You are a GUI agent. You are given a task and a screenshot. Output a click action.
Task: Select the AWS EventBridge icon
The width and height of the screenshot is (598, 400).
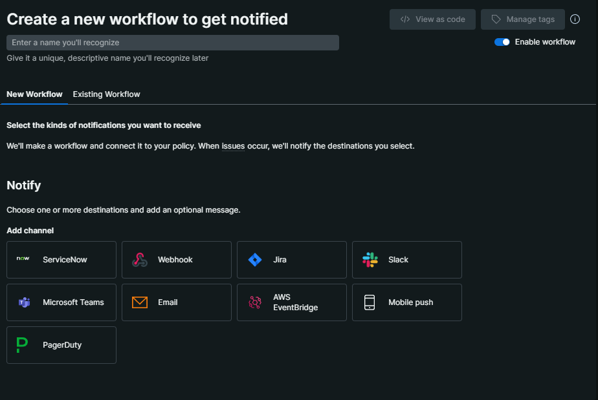pyautogui.click(x=255, y=302)
